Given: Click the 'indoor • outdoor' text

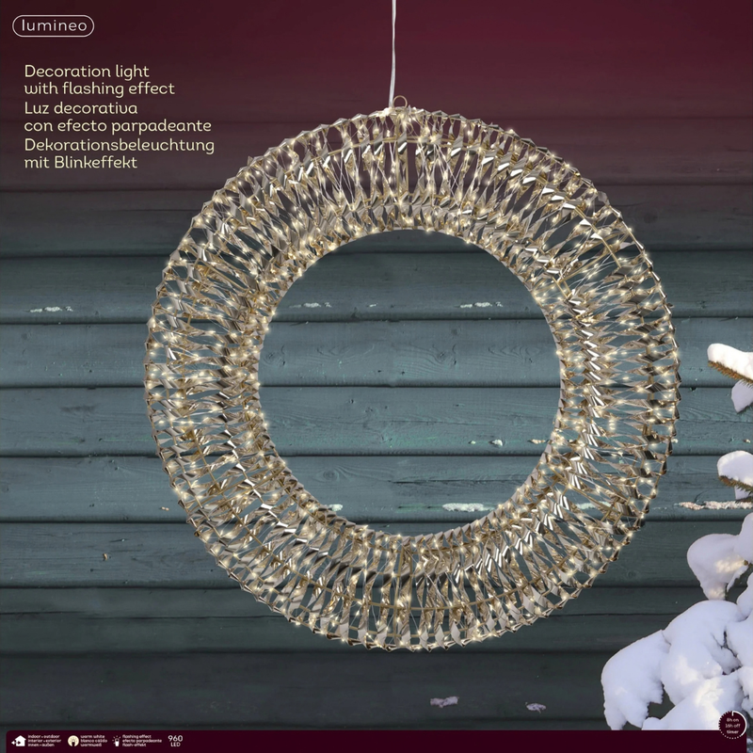Looking at the screenshot, I should pos(44,737).
